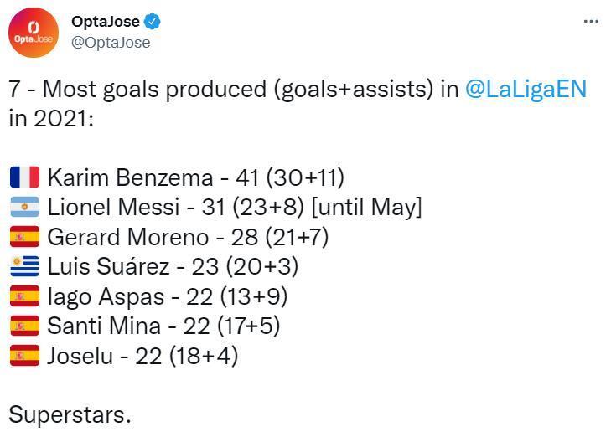Image resolution: width=611 pixels, height=437 pixels.
Task: Open the three-dot more options menu
Action: click(591, 22)
